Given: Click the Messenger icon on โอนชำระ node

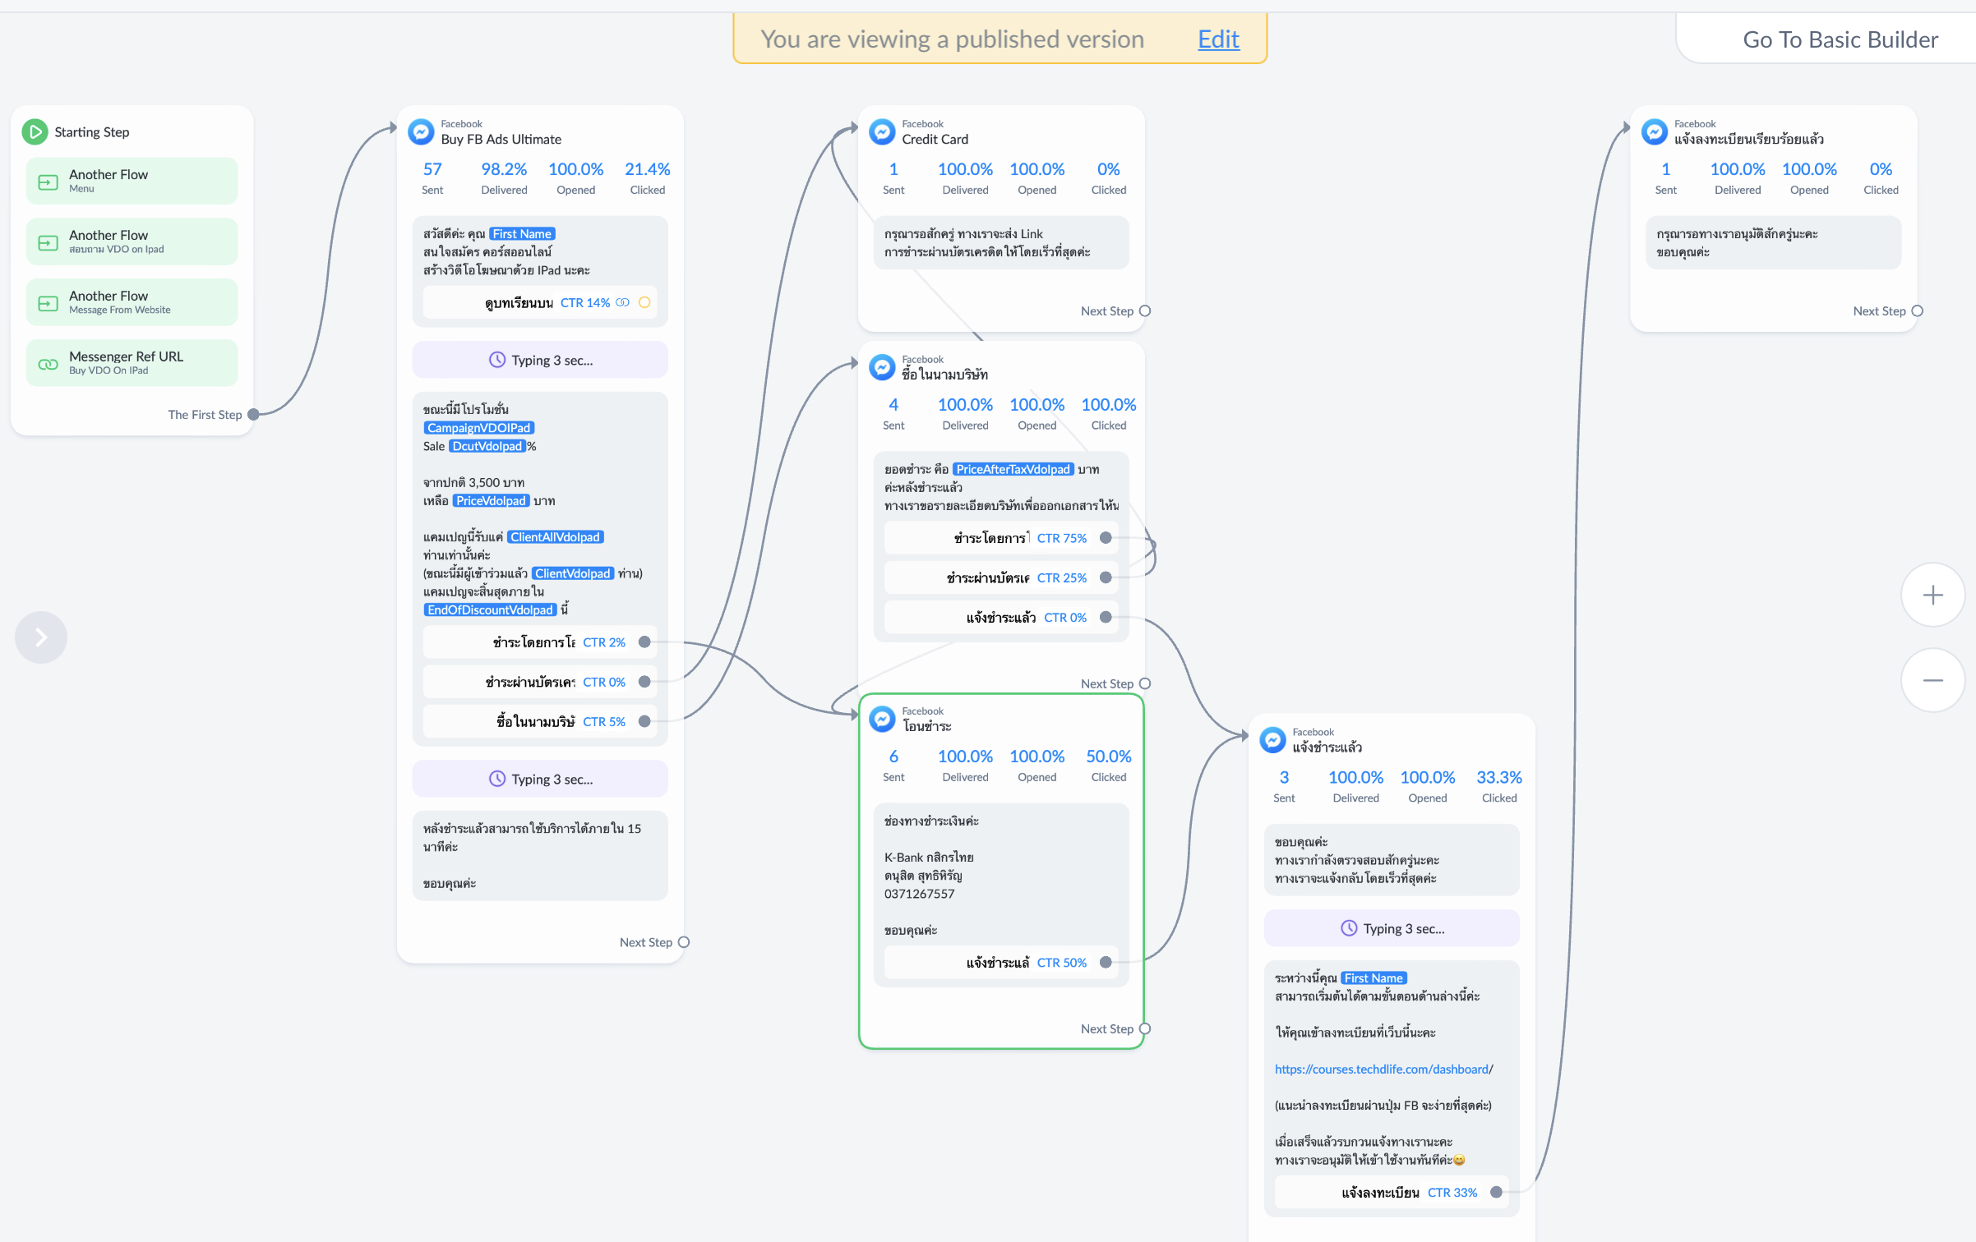Looking at the screenshot, I should pyautogui.click(x=880, y=718).
